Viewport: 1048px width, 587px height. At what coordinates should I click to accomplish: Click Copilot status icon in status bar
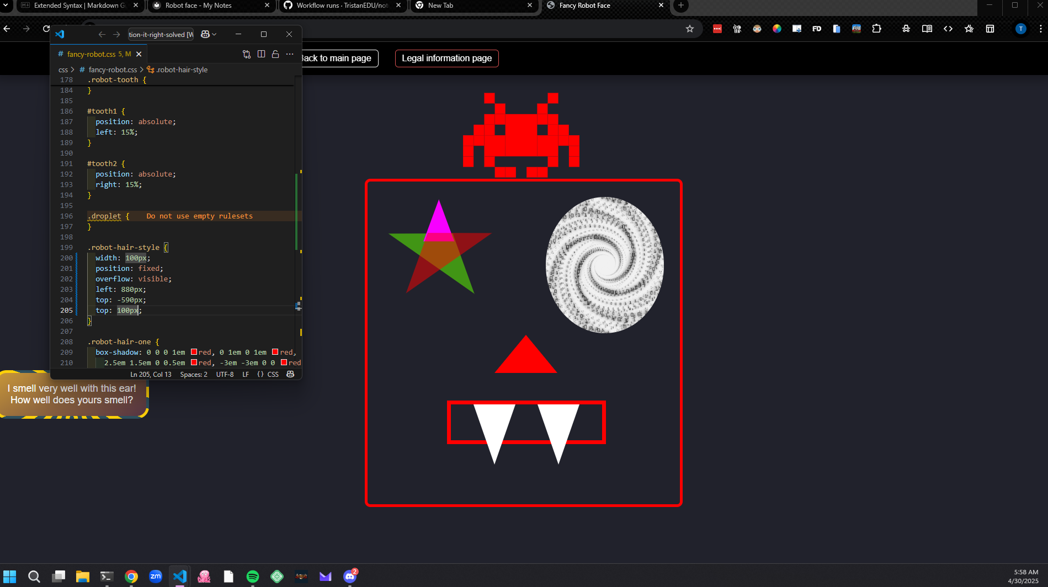[290, 374]
